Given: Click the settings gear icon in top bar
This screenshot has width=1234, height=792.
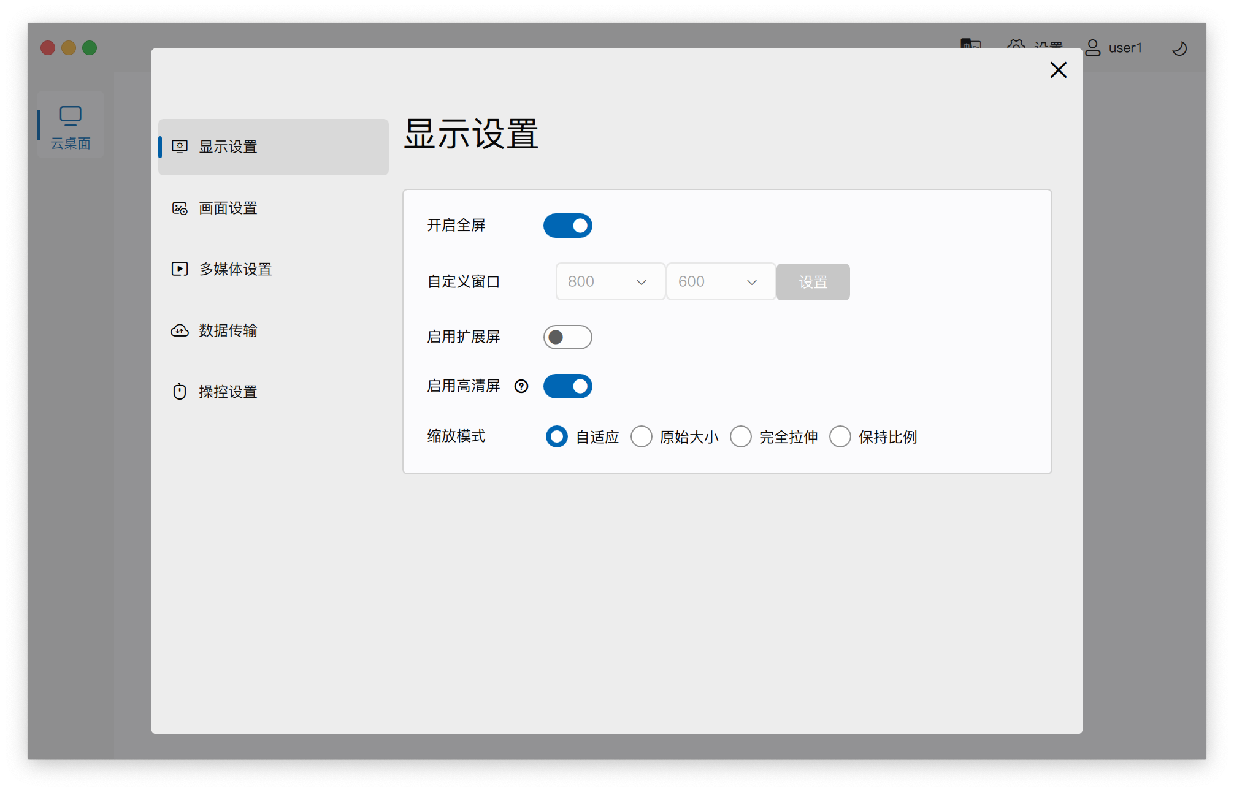Looking at the screenshot, I should click(1016, 44).
